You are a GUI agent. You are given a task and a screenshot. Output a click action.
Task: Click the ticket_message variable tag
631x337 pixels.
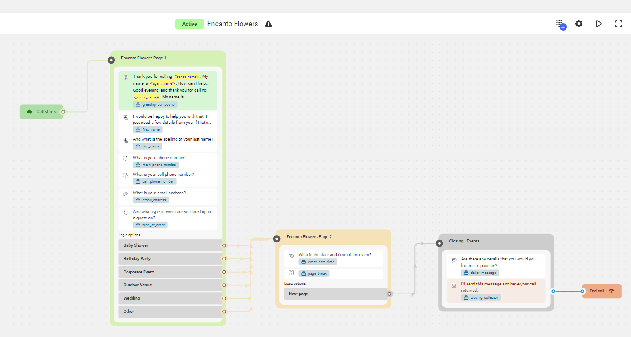(480, 273)
